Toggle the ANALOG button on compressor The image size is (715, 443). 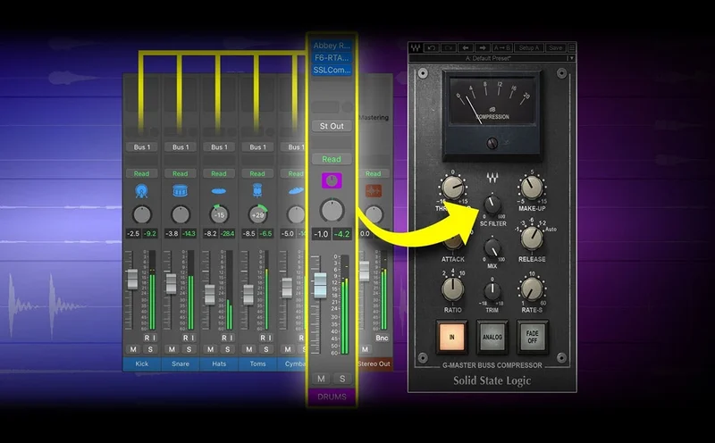(492, 338)
